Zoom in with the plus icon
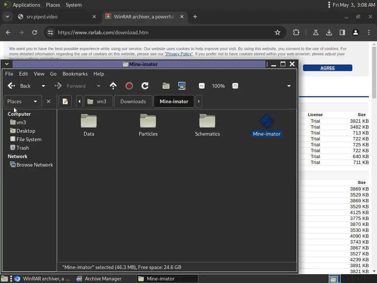 (x=235, y=86)
